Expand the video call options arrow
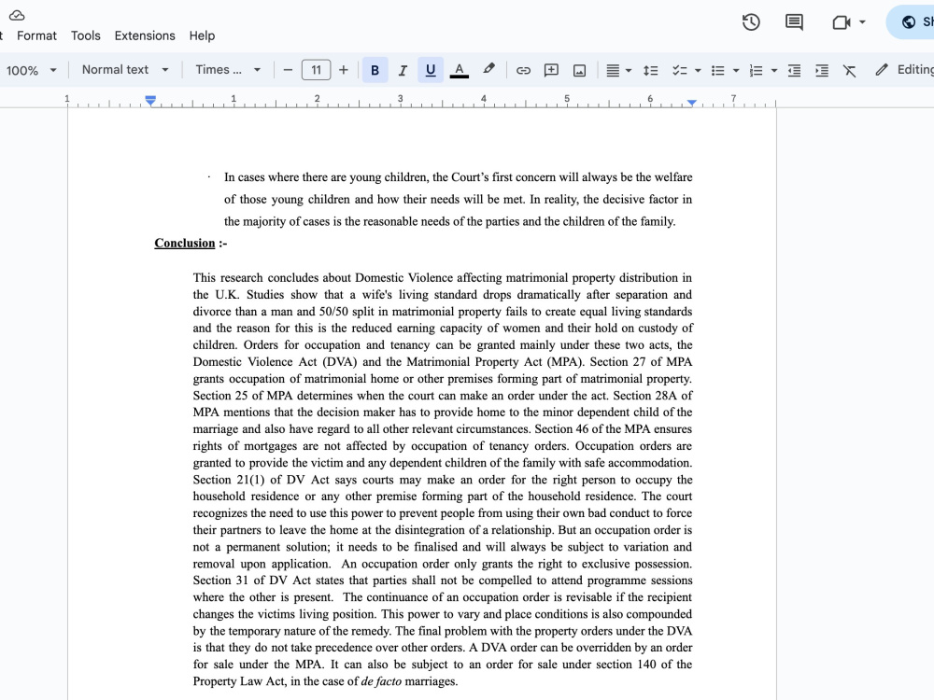Image resolution: width=934 pixels, height=700 pixels. point(862,22)
